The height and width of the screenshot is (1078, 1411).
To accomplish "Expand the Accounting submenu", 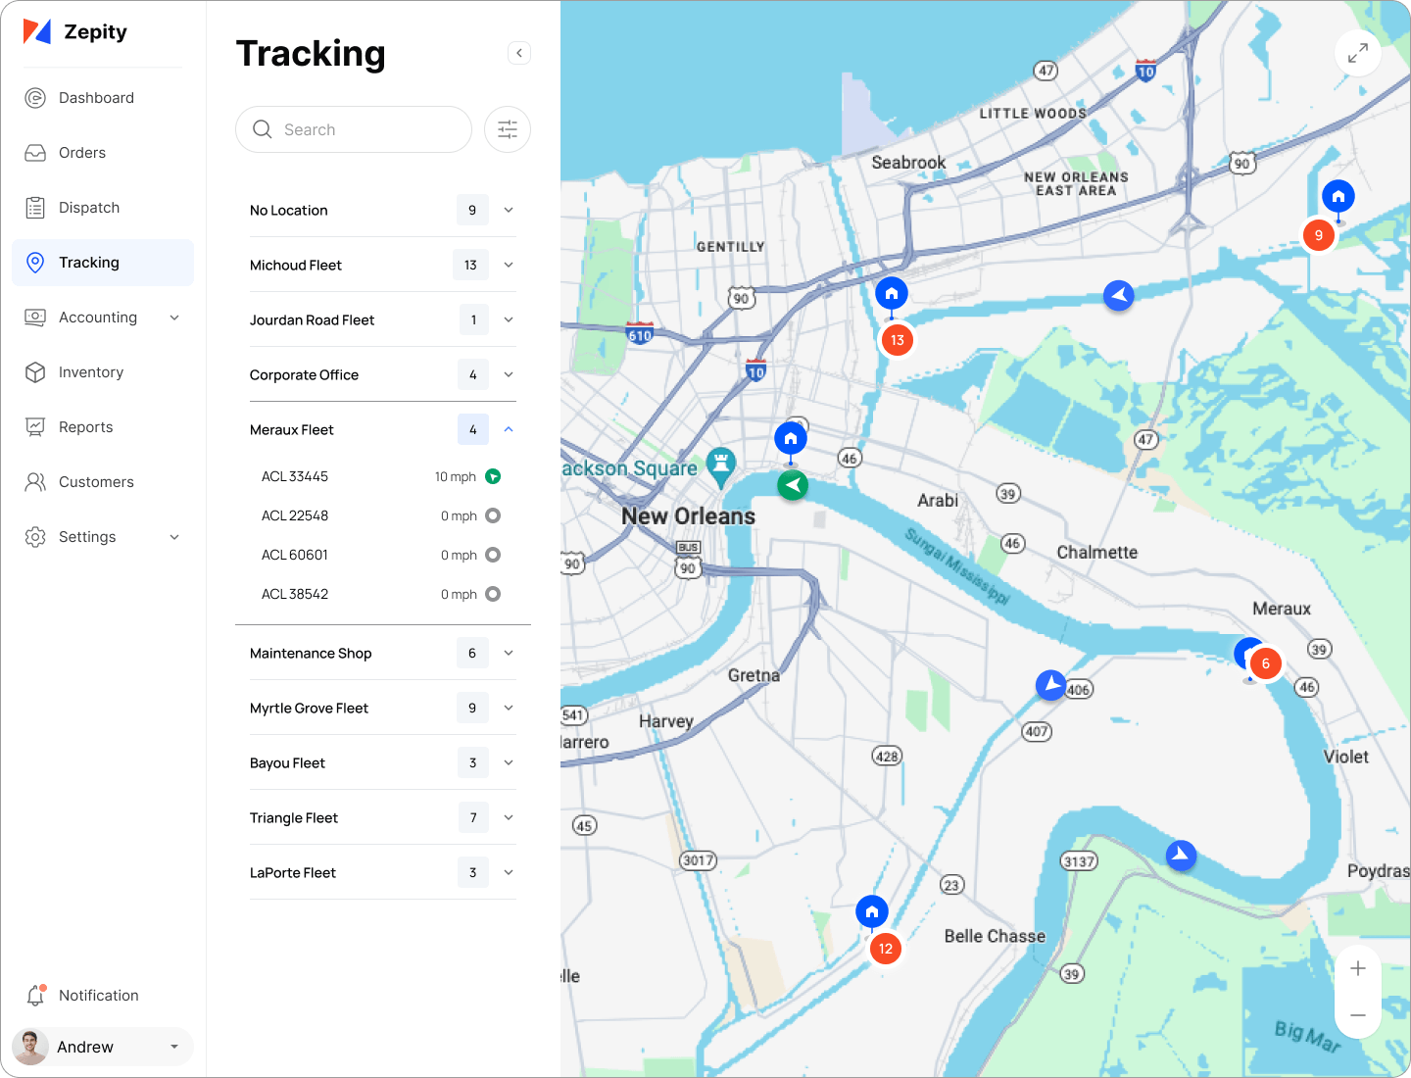I will tap(174, 318).
